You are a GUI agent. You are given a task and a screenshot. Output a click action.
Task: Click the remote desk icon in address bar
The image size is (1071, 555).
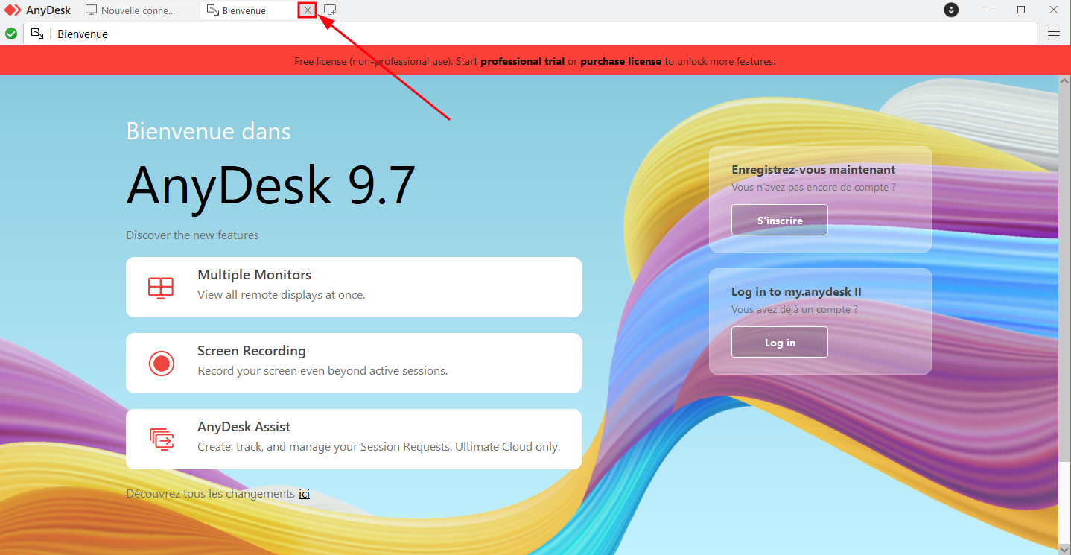click(37, 34)
